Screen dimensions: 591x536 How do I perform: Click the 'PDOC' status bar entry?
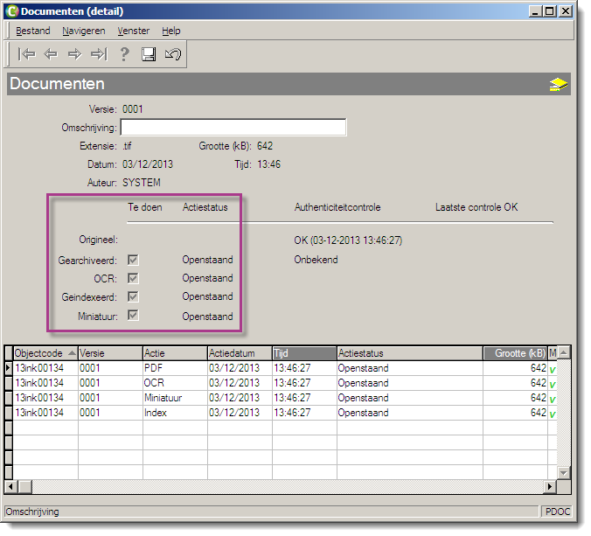click(558, 512)
